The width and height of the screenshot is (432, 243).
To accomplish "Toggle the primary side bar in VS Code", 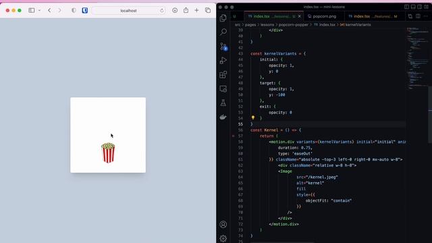I will 406,7.
